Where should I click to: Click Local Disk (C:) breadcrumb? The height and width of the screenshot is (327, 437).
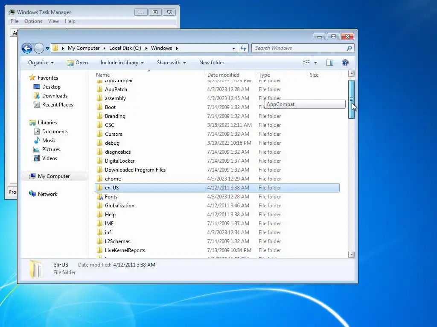click(125, 48)
